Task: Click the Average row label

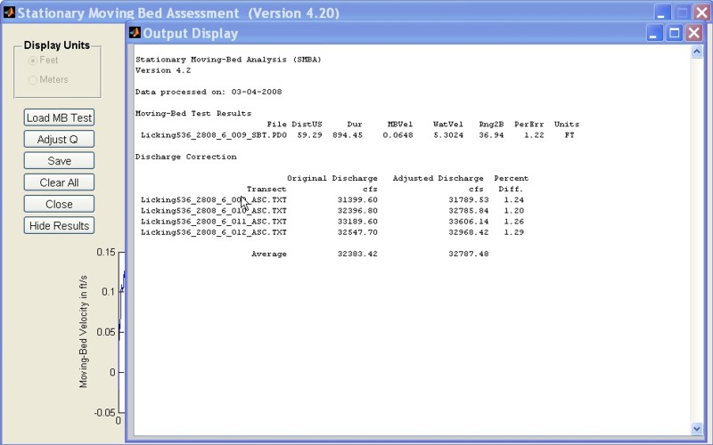Action: [x=269, y=254]
